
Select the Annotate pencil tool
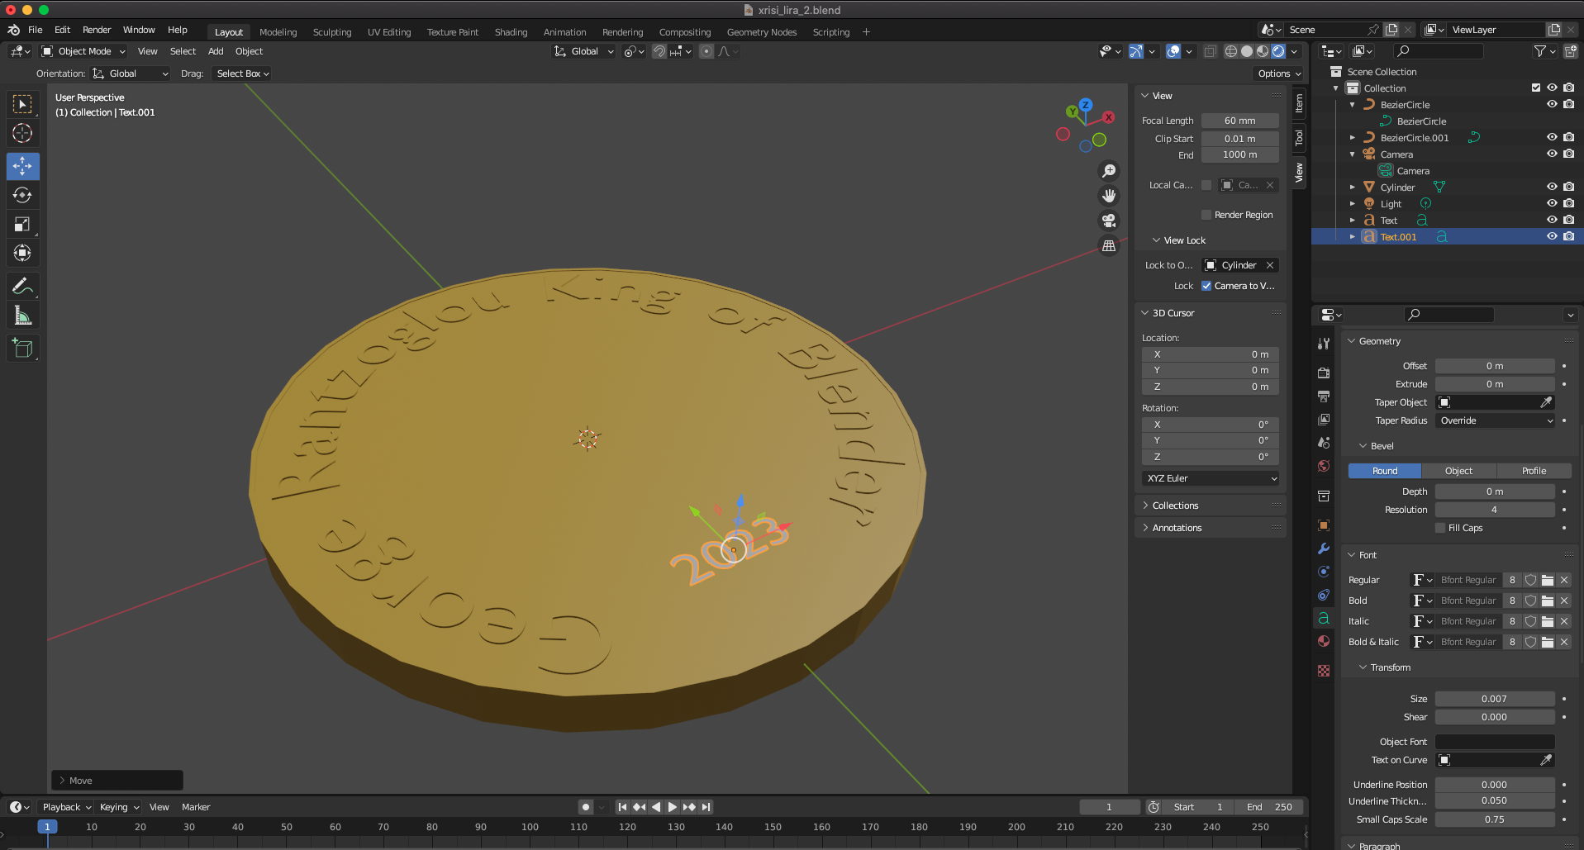click(22, 287)
